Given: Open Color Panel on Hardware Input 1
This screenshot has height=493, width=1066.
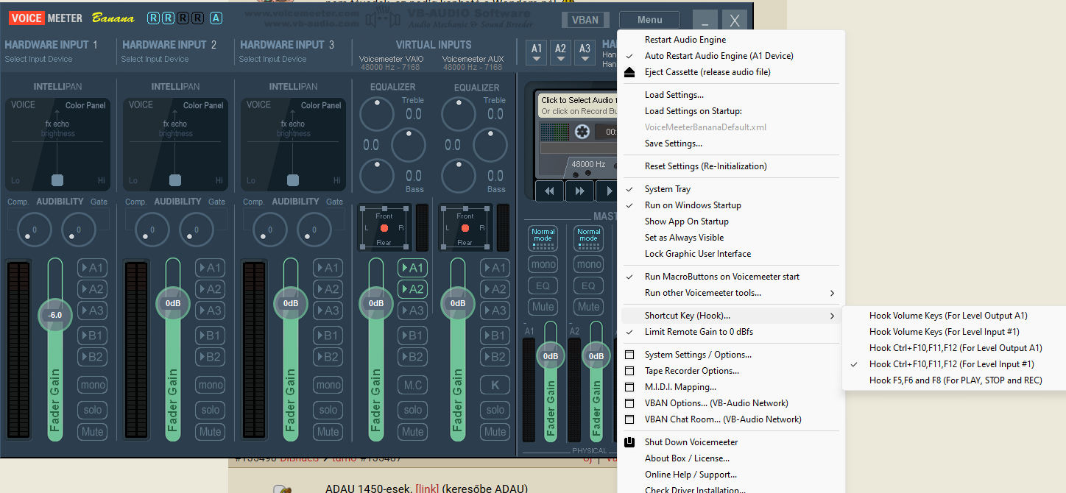Looking at the screenshot, I should 85,105.
